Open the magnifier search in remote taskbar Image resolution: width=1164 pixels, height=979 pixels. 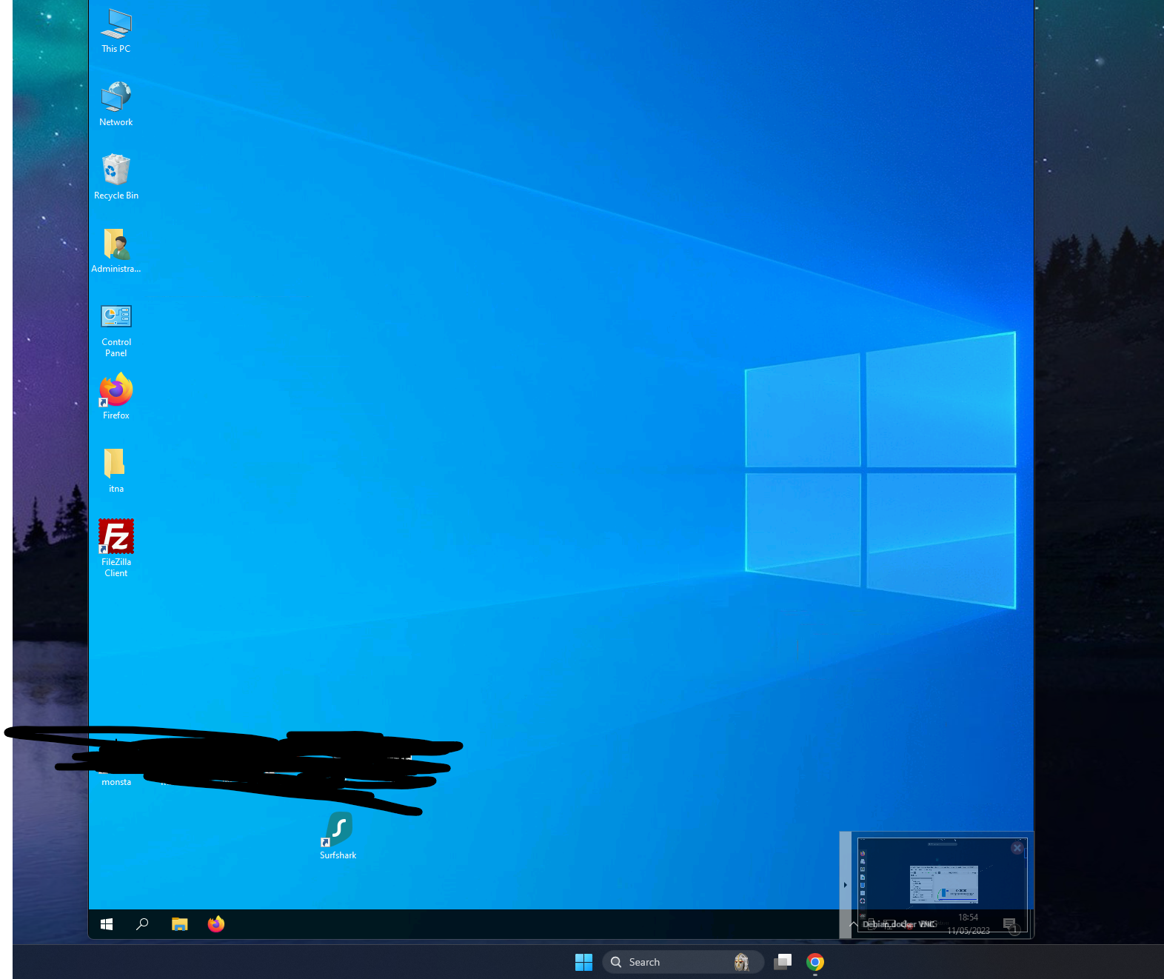142,924
